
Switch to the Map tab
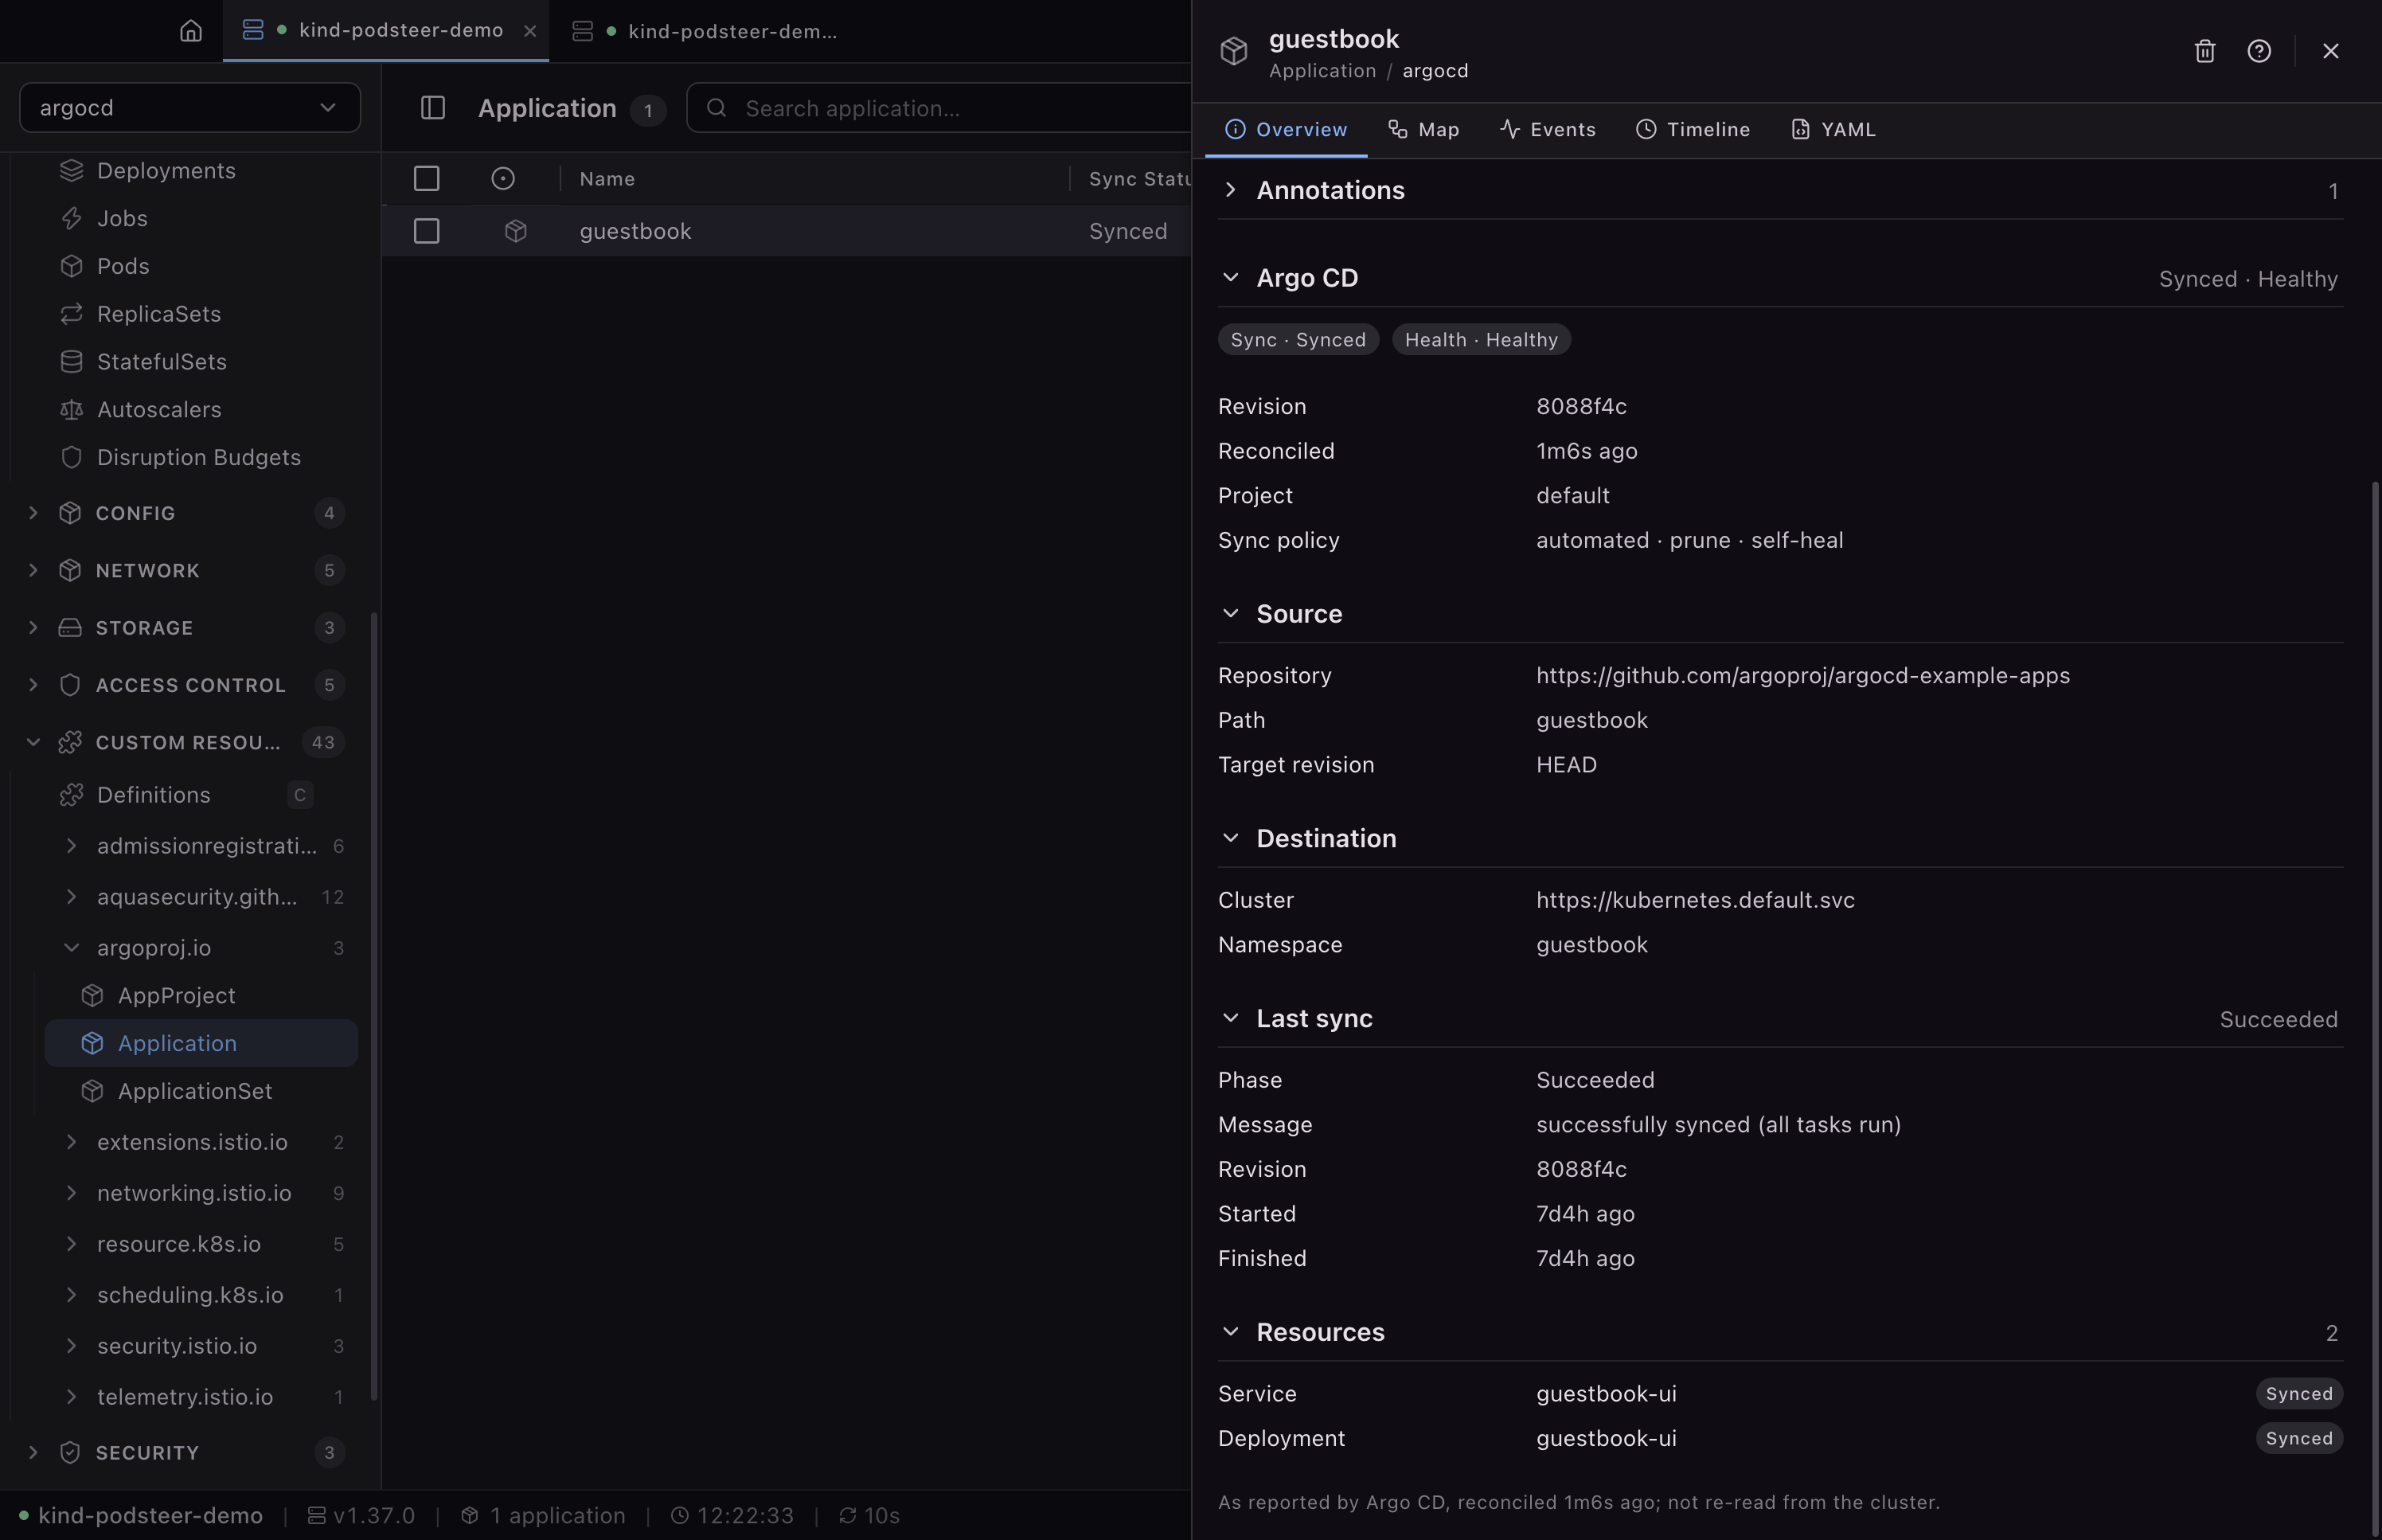[x=1423, y=130]
